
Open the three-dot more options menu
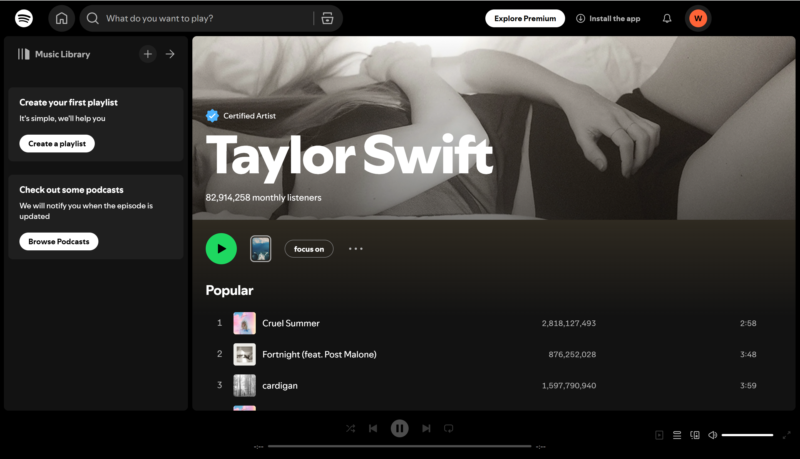(x=356, y=249)
